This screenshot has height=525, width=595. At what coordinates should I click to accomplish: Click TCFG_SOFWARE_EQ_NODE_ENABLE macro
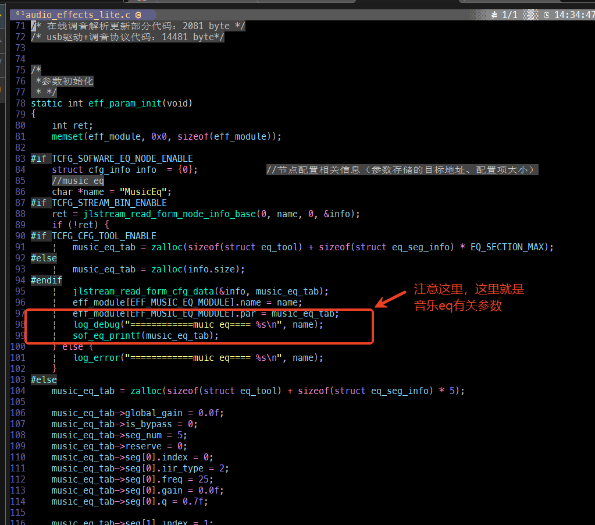(x=122, y=158)
